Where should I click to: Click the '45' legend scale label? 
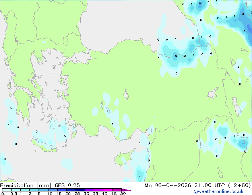pos(114,193)
